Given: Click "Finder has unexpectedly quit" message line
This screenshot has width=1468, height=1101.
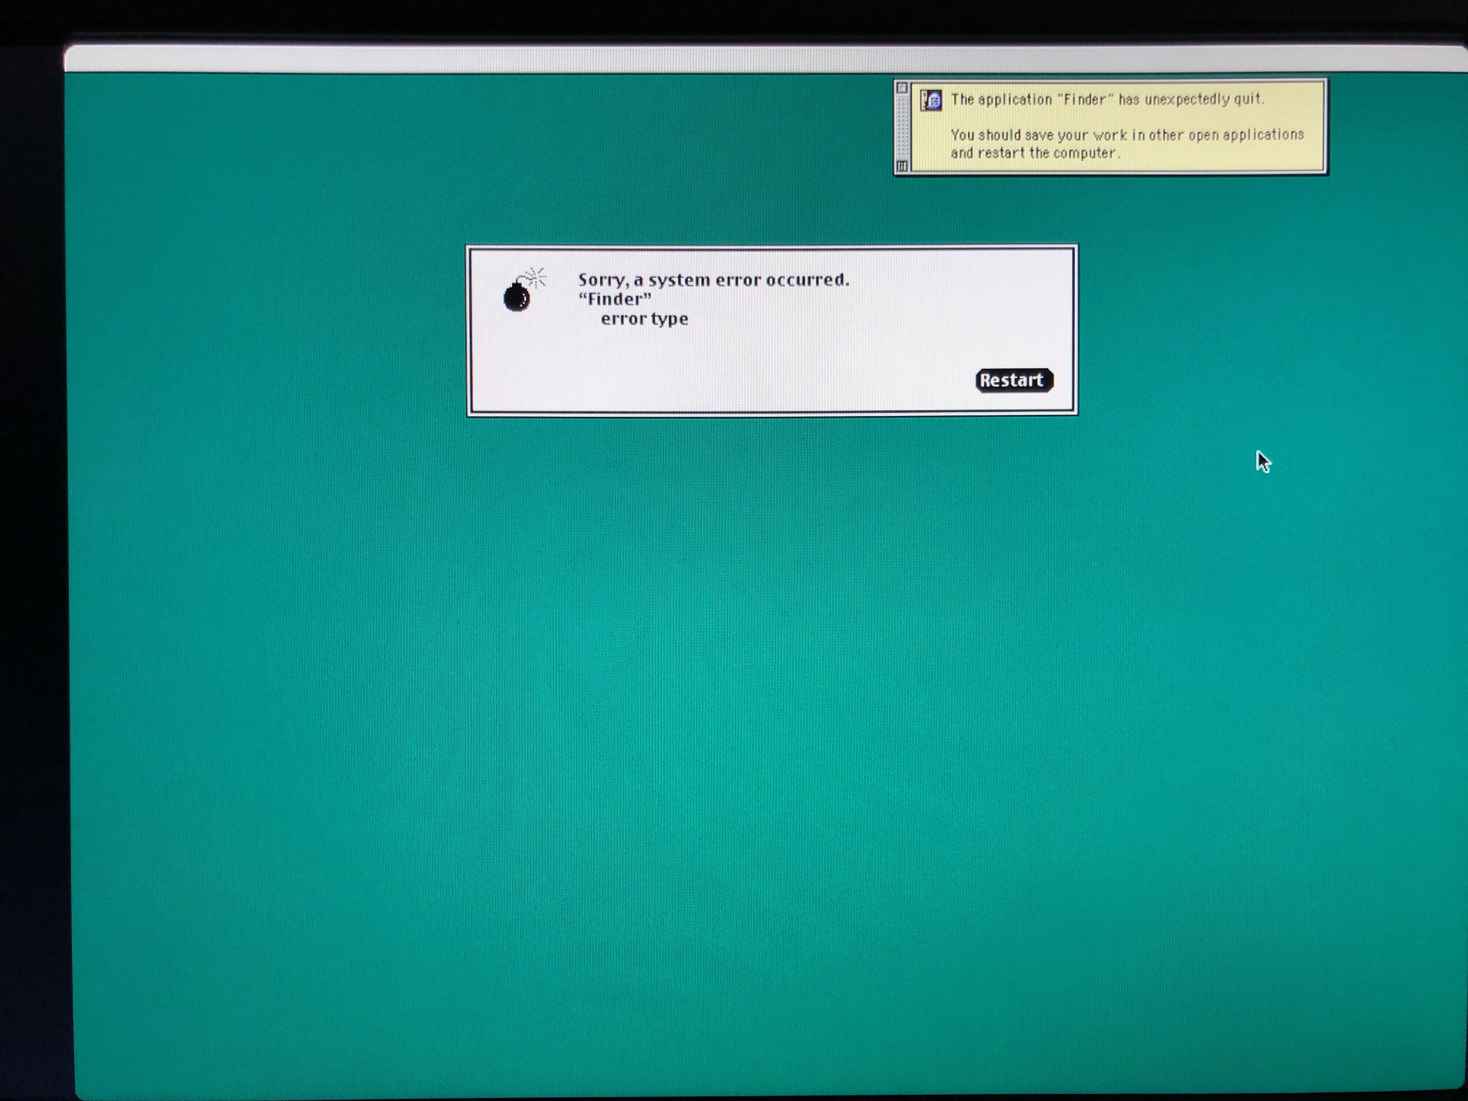Looking at the screenshot, I should point(1107,99).
